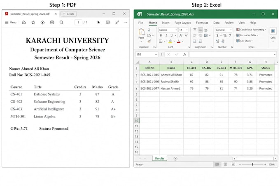280x186 pixels.
Task: Open the PDF viewer Menu button
Action: [11, 22]
